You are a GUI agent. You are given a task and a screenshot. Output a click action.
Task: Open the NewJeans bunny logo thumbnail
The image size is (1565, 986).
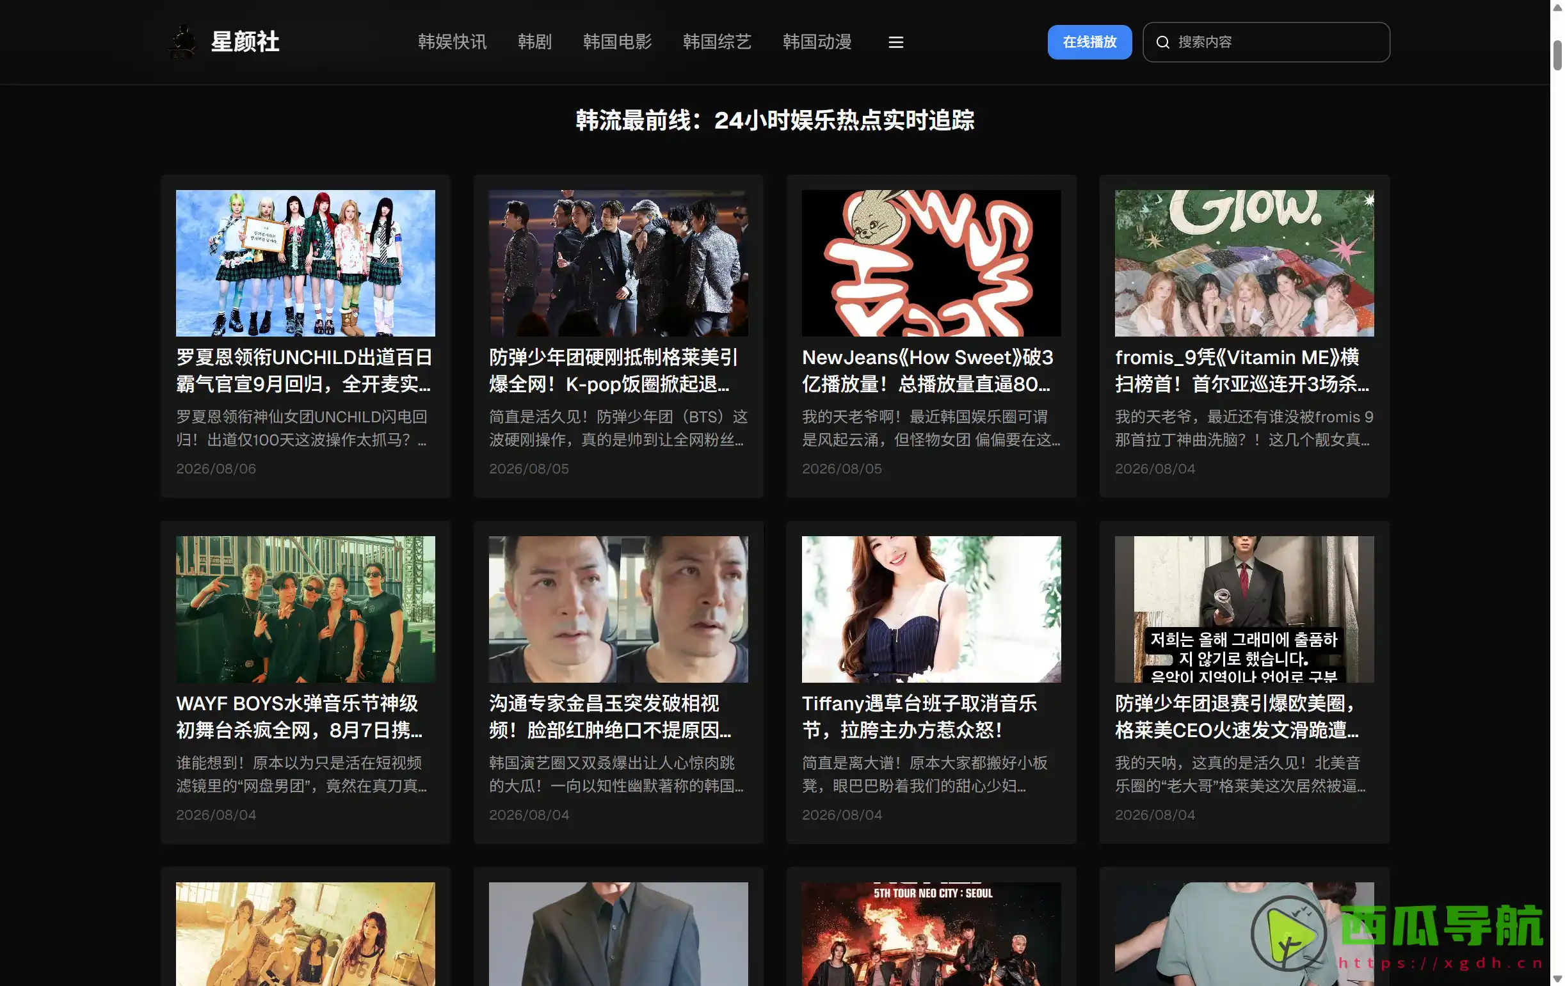[x=931, y=263]
